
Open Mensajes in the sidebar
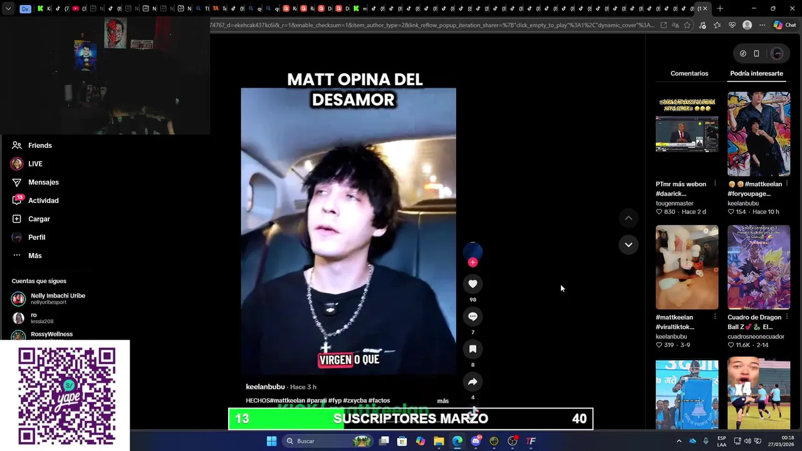[x=35, y=182]
